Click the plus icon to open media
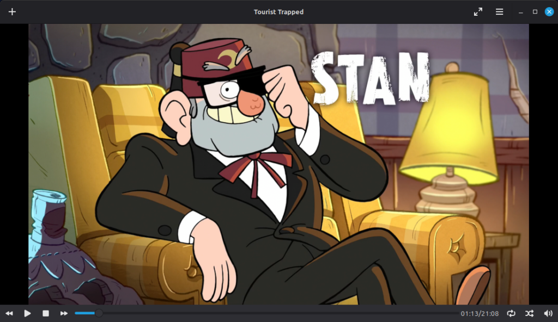 point(12,12)
